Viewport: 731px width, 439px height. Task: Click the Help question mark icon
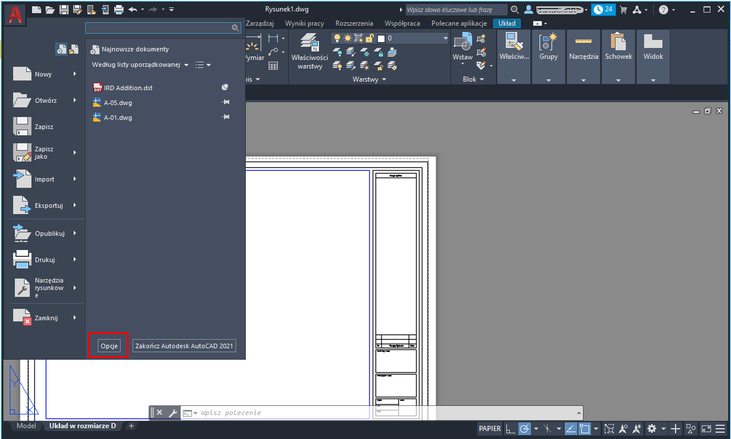(663, 10)
